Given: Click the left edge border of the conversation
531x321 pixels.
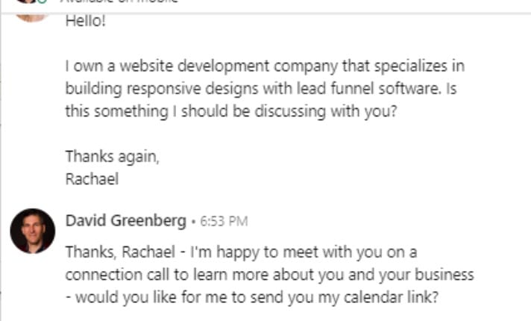Looking at the screenshot, I should pos(1,166).
